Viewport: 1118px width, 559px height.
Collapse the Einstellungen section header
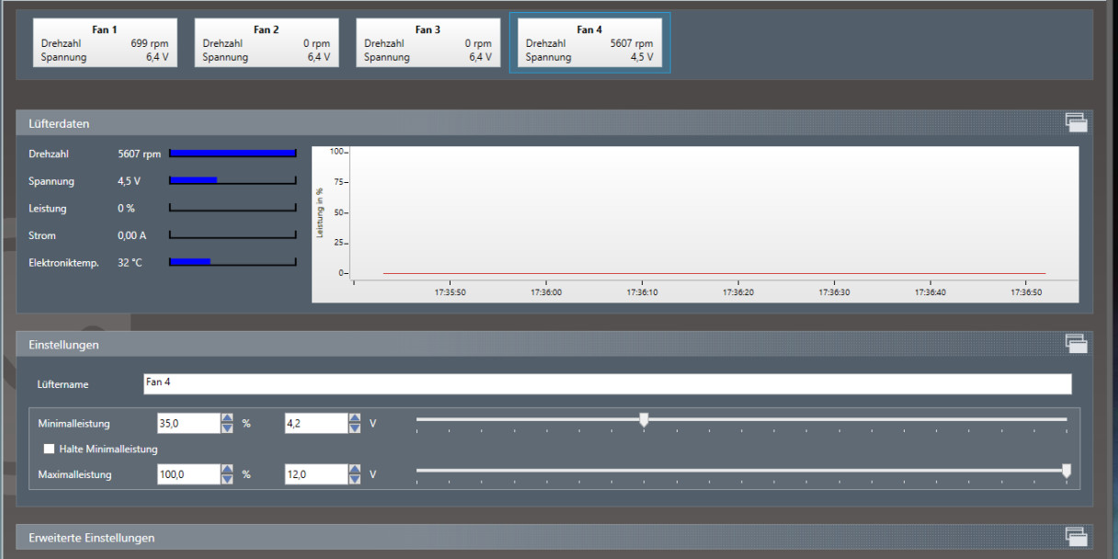coord(64,345)
